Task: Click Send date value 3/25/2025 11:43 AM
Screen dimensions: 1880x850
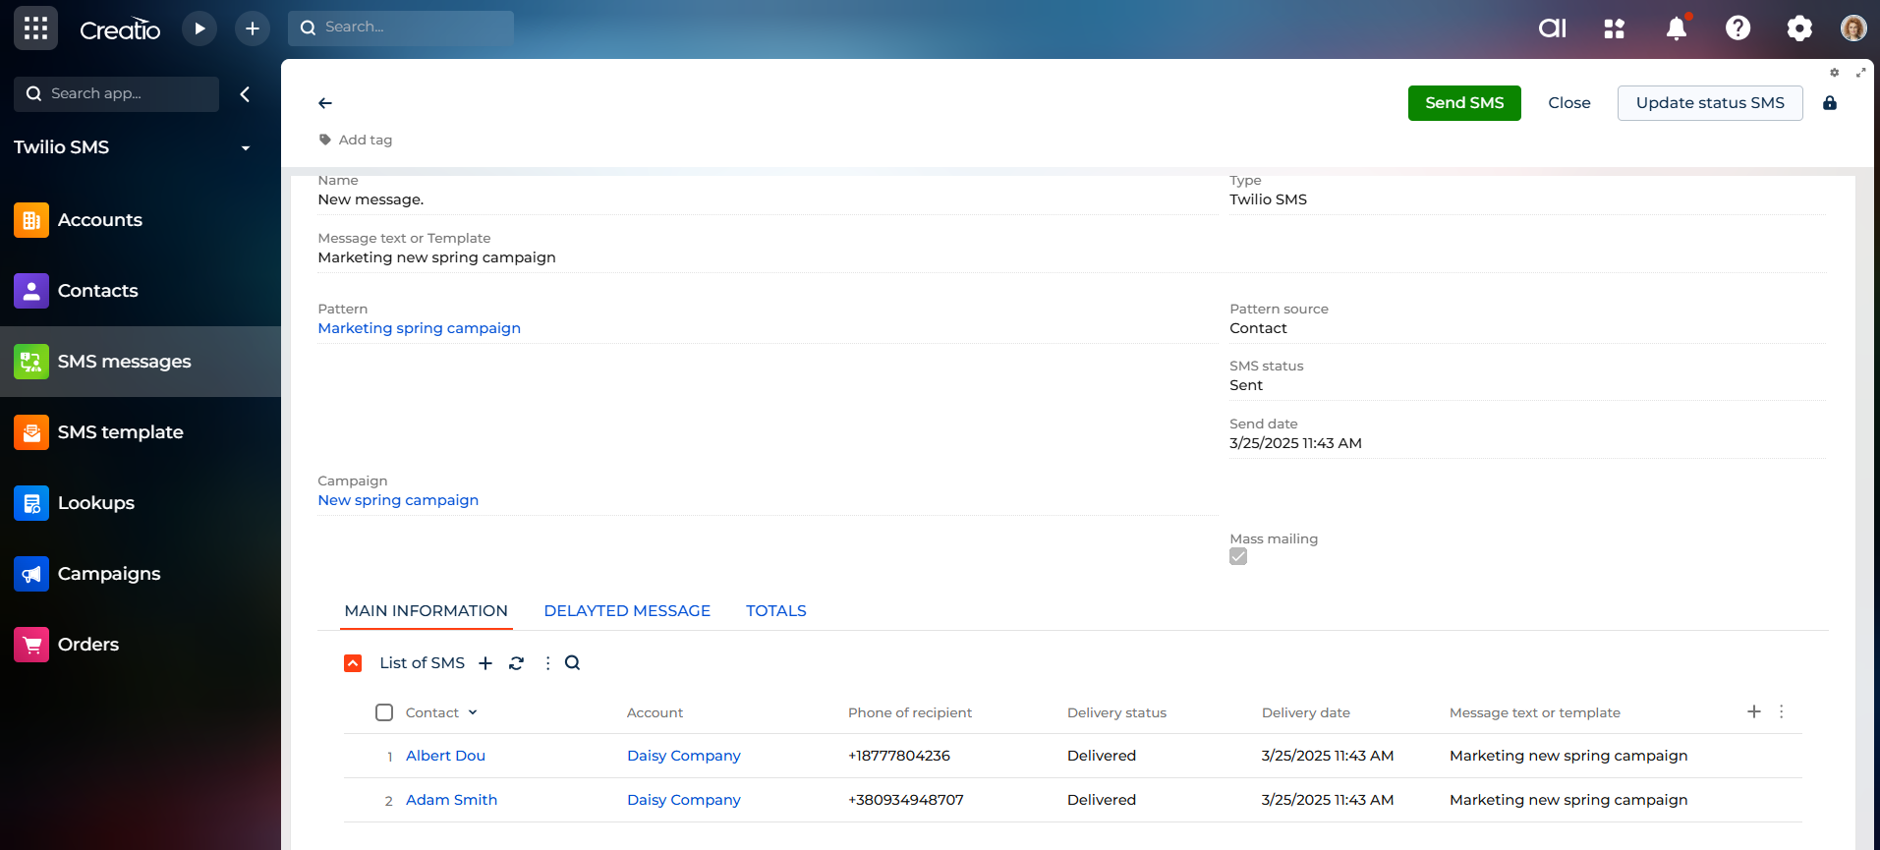Action: coord(1295,443)
